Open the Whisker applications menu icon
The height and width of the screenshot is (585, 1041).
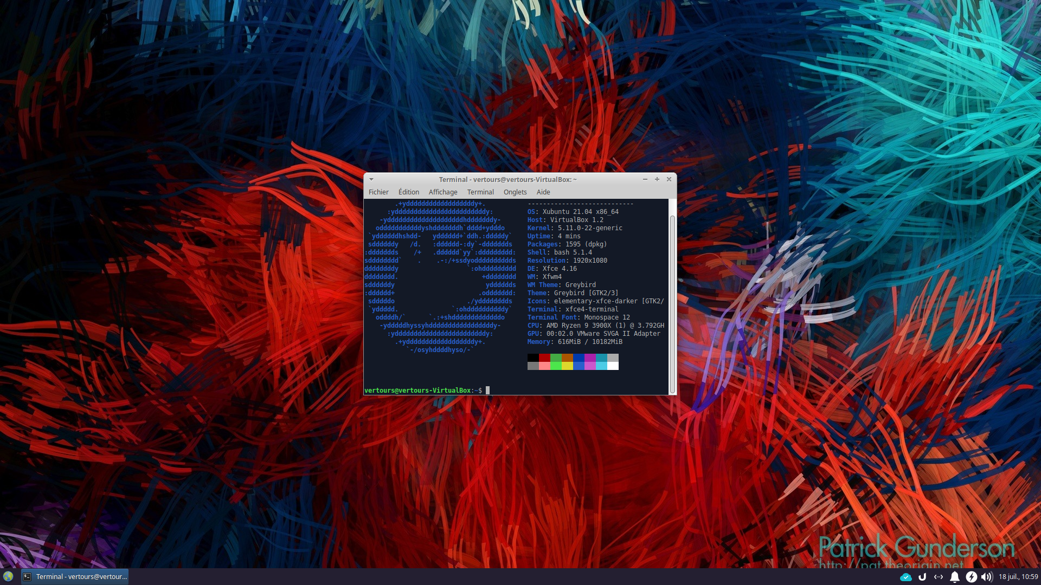8,576
